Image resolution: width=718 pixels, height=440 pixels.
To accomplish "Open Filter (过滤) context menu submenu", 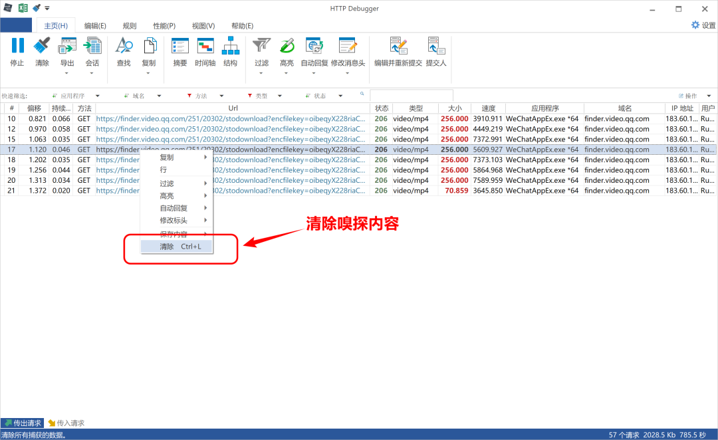I will click(x=177, y=183).
